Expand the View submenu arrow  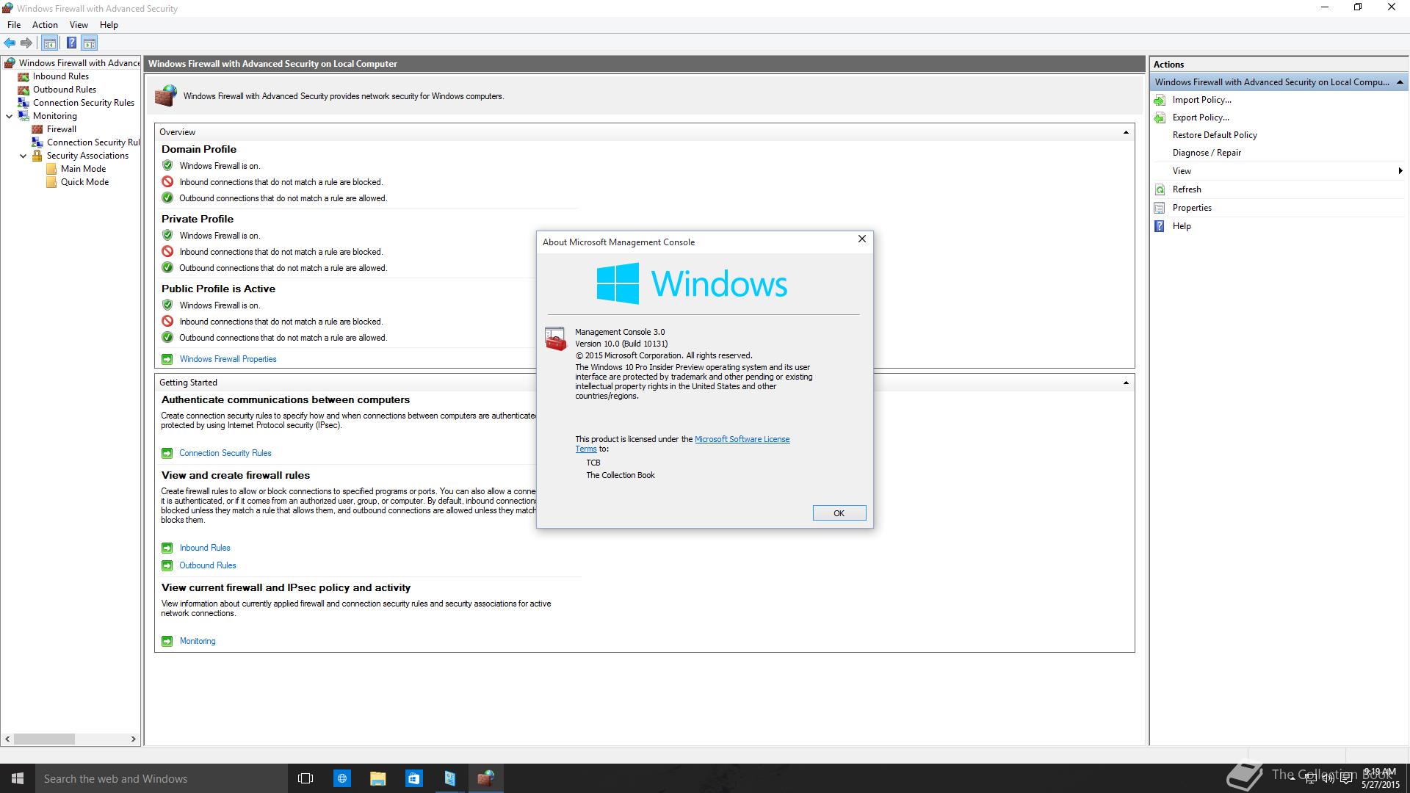(1400, 171)
